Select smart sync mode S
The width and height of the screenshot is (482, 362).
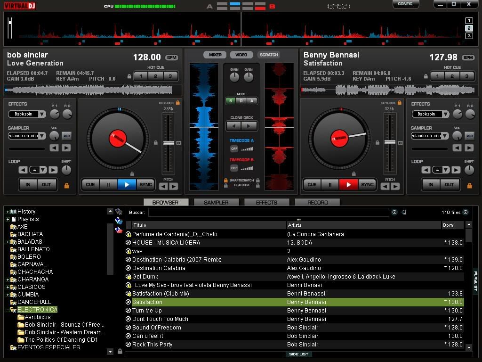point(231,101)
